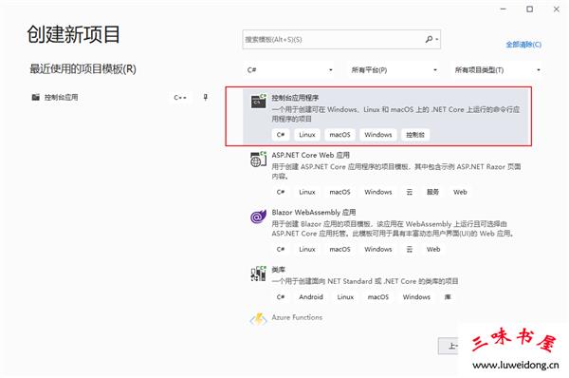Maximize the 创建新项目 dialog window
This screenshot has width=569, height=378.
pyautogui.click(x=530, y=9)
